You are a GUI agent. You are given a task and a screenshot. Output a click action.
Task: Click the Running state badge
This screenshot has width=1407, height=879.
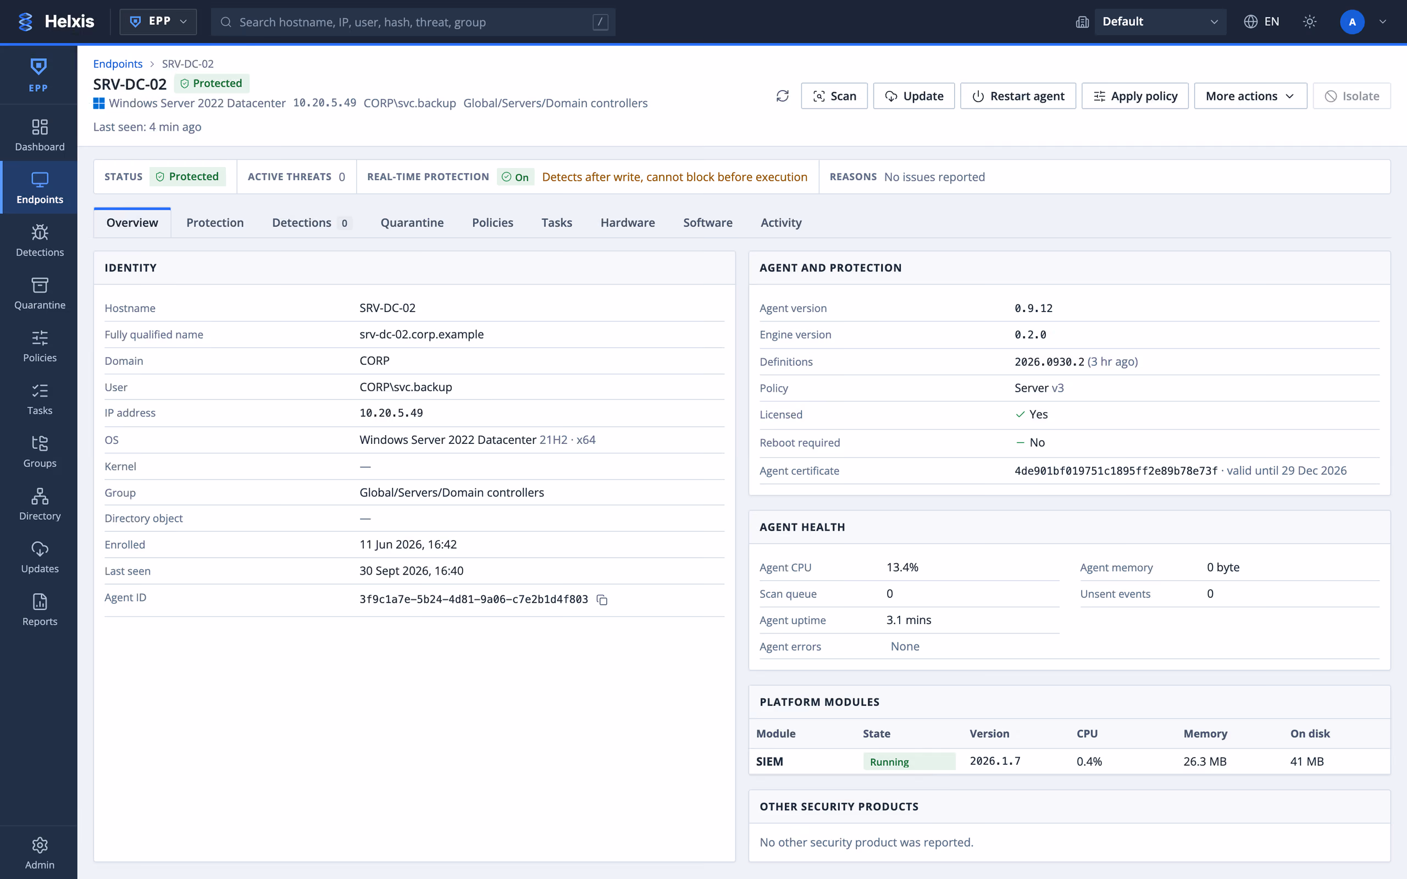click(x=909, y=761)
